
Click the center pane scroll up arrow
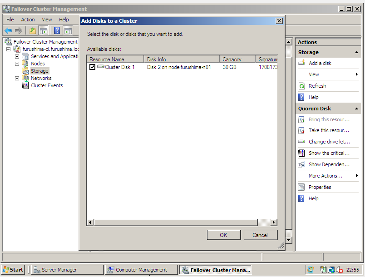[289, 42]
